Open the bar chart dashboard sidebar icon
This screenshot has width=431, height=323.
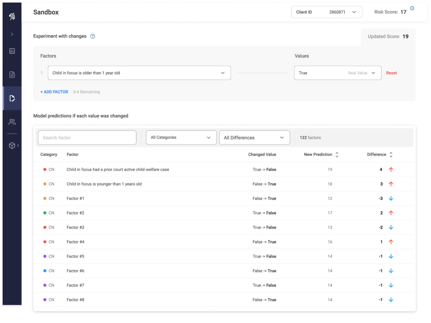point(12,51)
